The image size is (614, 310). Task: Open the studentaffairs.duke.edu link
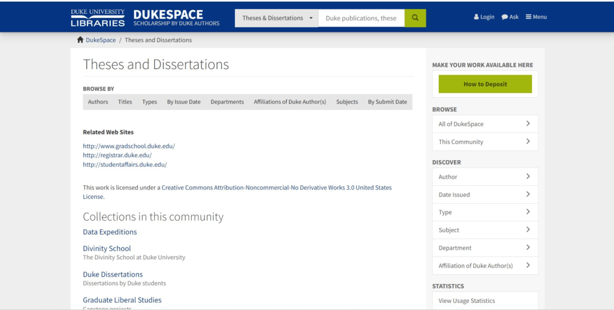pyautogui.click(x=125, y=165)
